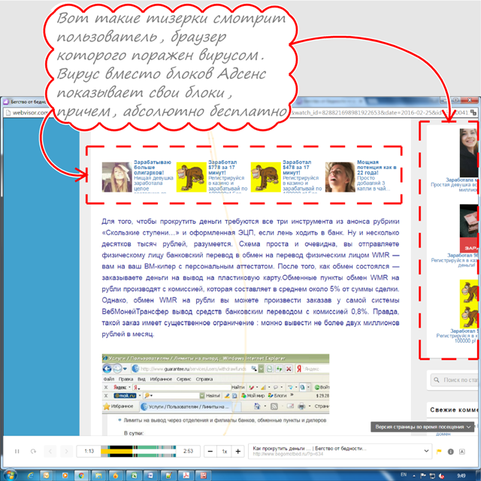Image resolution: width=481 pixels, height=481 pixels.
Task: Pause the Webvisor session playback
Action: coord(17,451)
